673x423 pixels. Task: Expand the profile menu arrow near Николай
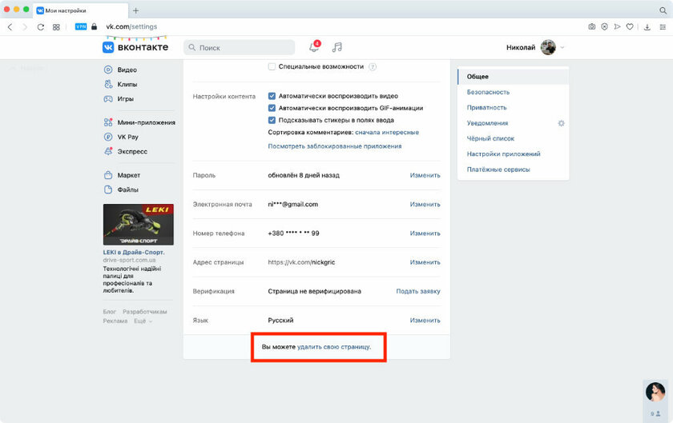562,47
